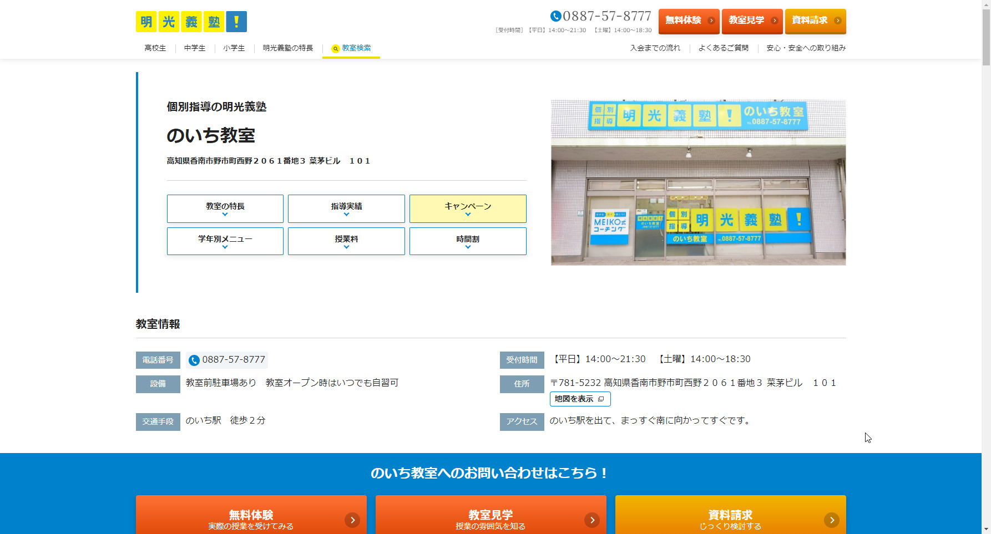The width and height of the screenshot is (991, 534).
Task: Open 明光義塾の特長 menu item
Action: pyautogui.click(x=288, y=48)
